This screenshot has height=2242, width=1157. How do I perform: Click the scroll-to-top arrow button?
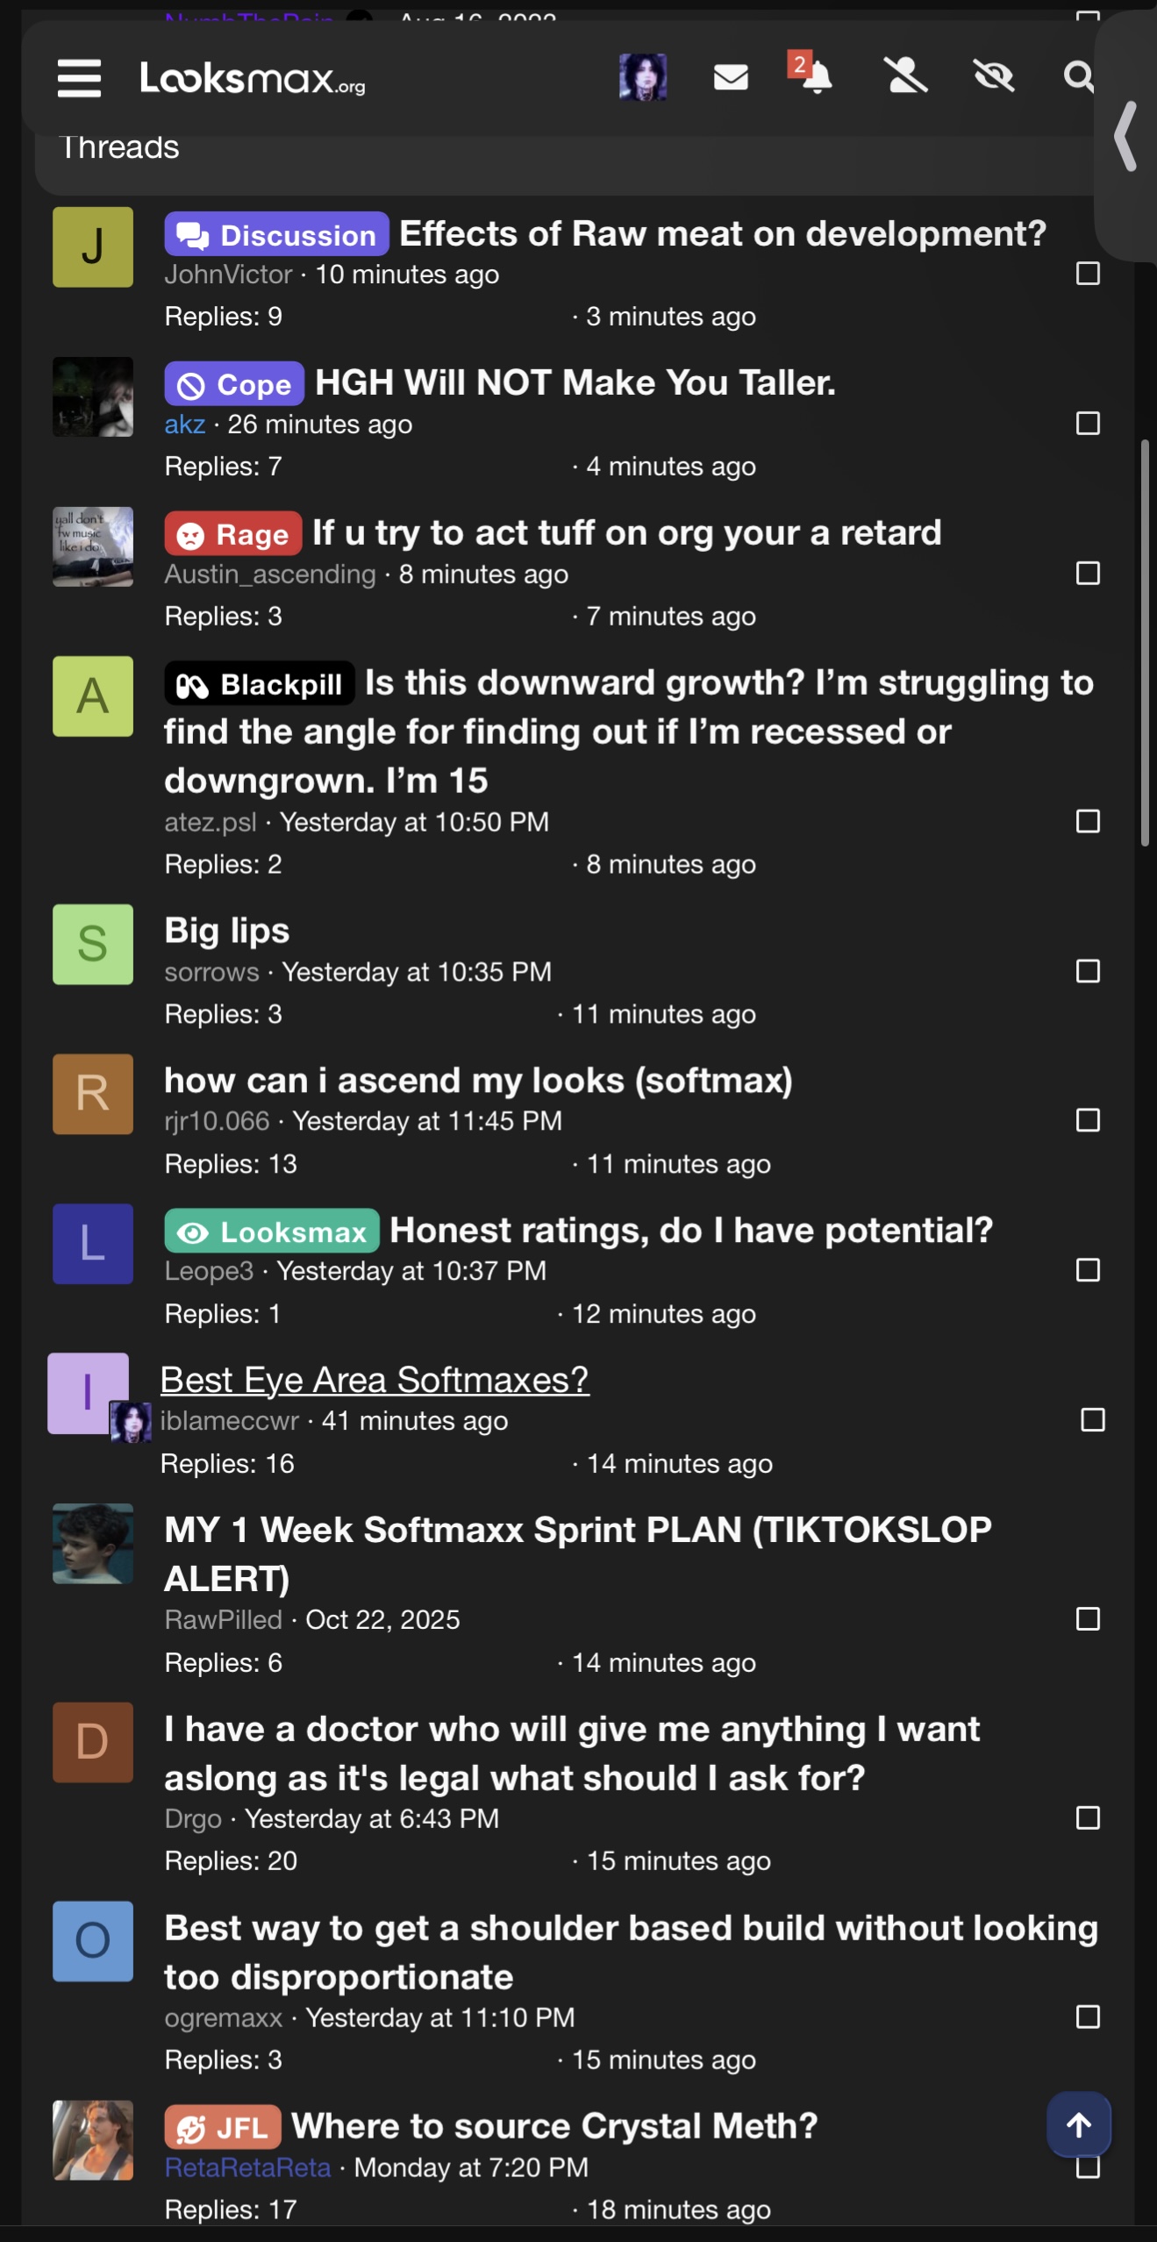click(x=1078, y=2124)
